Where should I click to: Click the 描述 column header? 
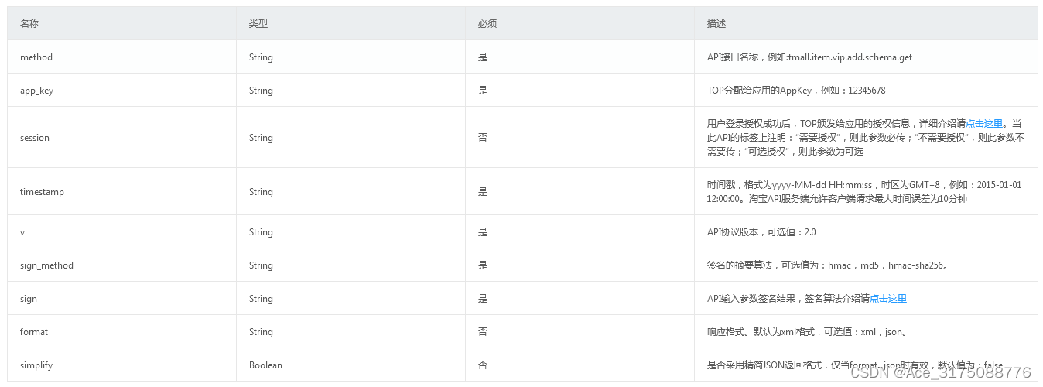click(716, 24)
